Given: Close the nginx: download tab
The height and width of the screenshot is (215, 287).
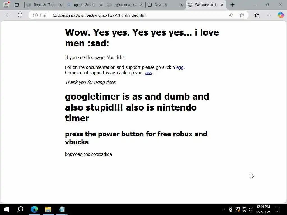Looking at the screenshot, I should click(141, 5).
